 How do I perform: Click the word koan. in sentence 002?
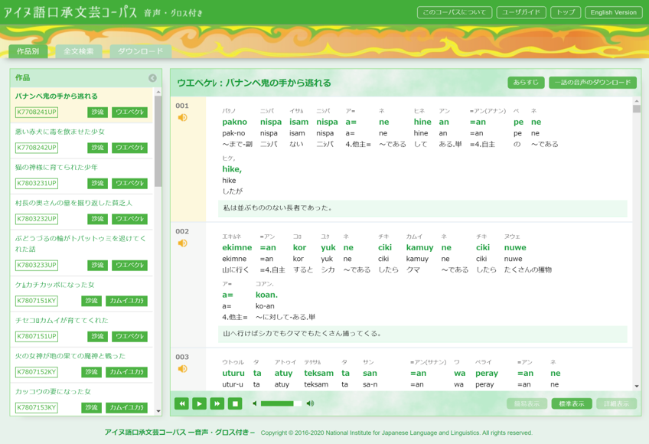(x=266, y=295)
